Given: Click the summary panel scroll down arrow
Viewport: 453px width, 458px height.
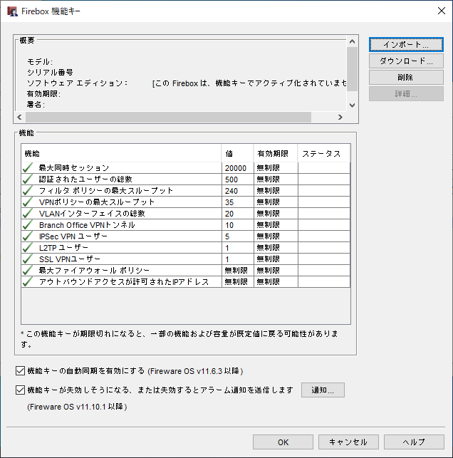Looking at the screenshot, I should pos(353,105).
